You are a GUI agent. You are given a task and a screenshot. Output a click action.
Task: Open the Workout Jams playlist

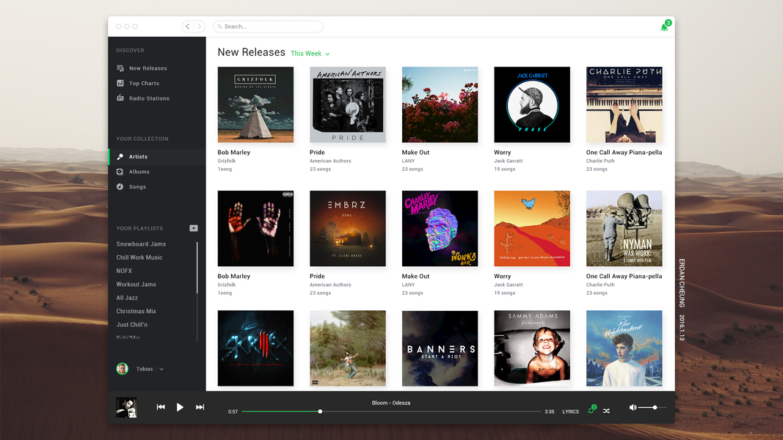point(136,285)
